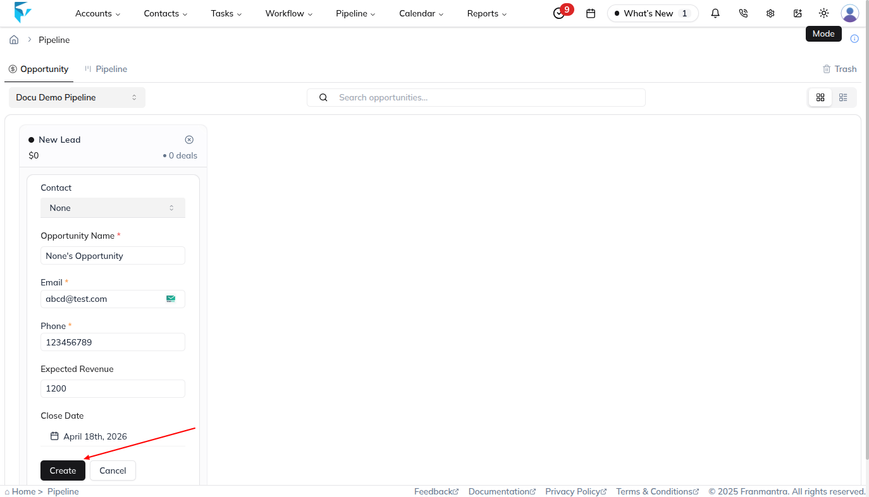The image size is (869, 497).
Task: Click the Cancel button
Action: pyautogui.click(x=113, y=470)
